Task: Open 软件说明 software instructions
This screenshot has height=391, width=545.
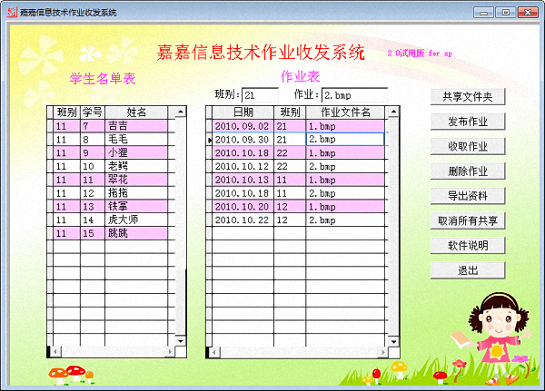Action: click(x=467, y=245)
